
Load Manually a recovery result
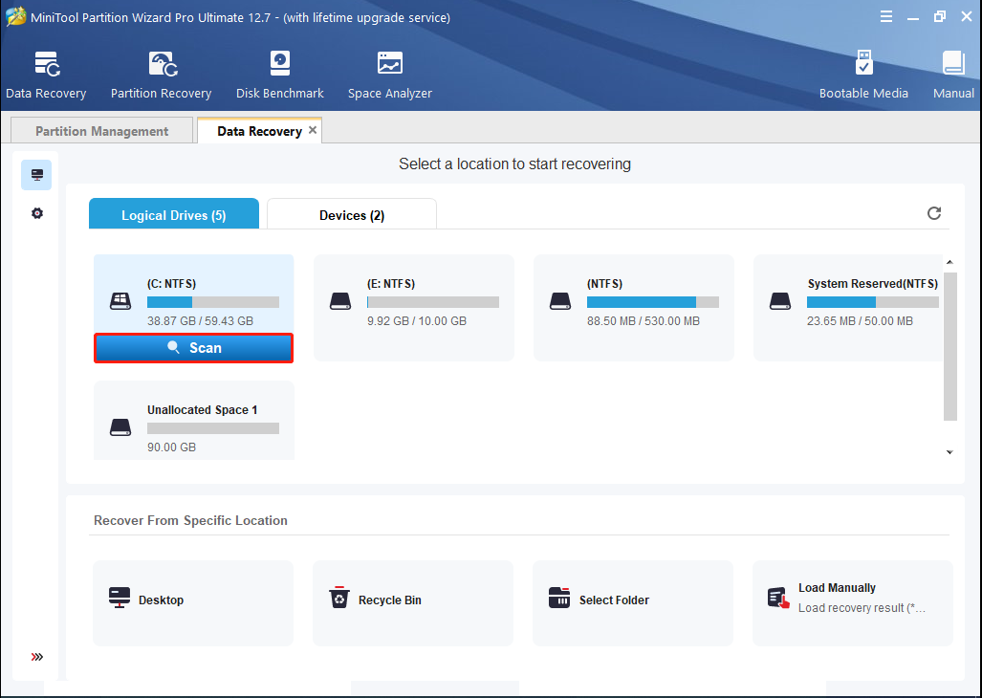(x=852, y=602)
